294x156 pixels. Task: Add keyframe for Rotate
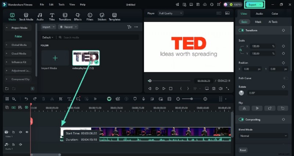click(x=283, y=87)
